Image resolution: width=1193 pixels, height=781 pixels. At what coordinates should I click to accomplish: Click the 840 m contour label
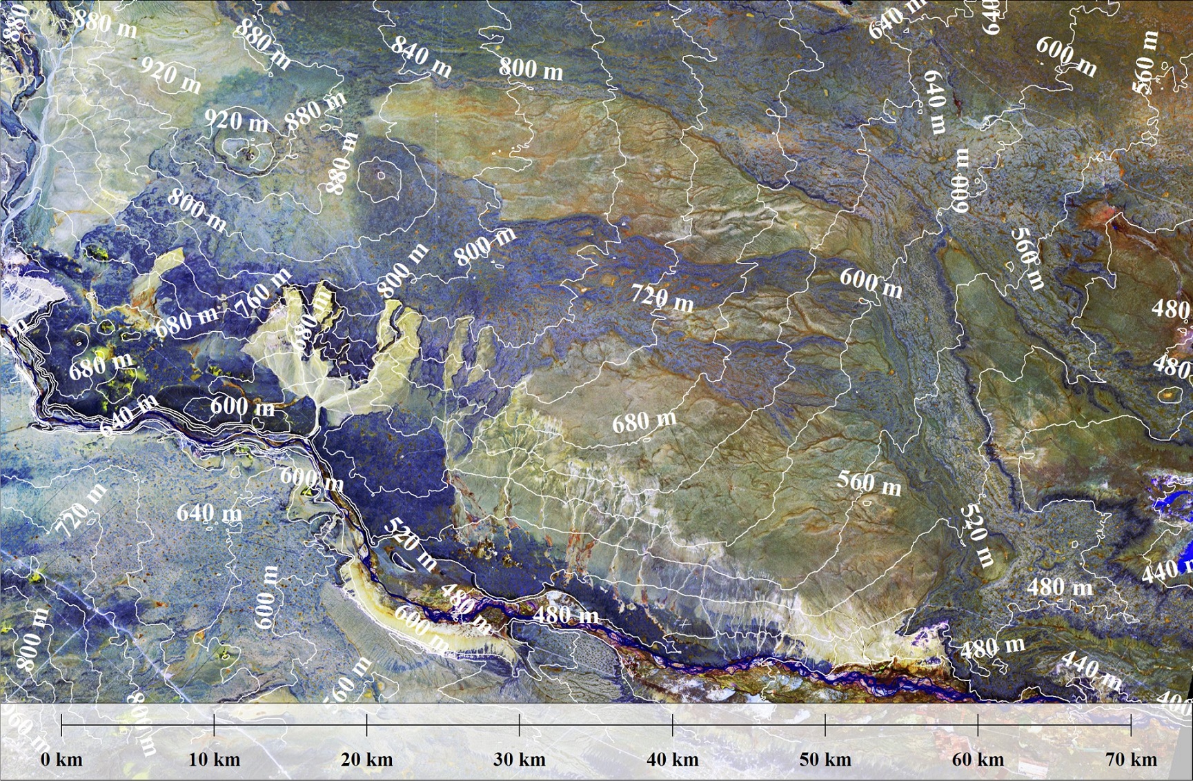point(421,56)
